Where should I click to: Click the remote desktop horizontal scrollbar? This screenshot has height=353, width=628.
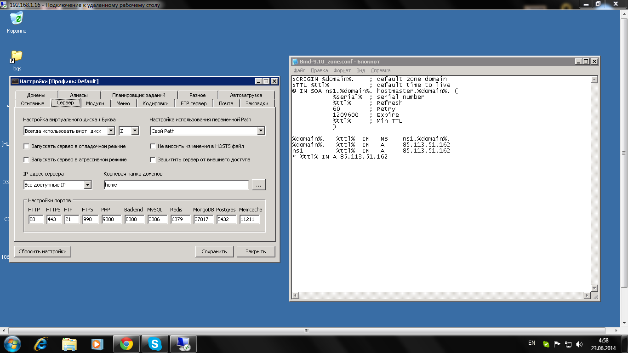coord(306,330)
